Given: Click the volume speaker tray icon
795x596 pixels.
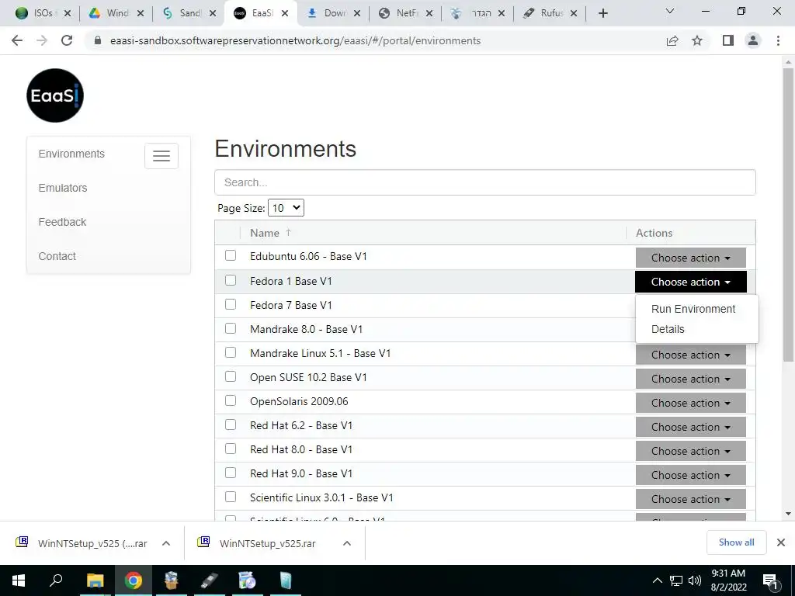Looking at the screenshot, I should (x=695, y=580).
